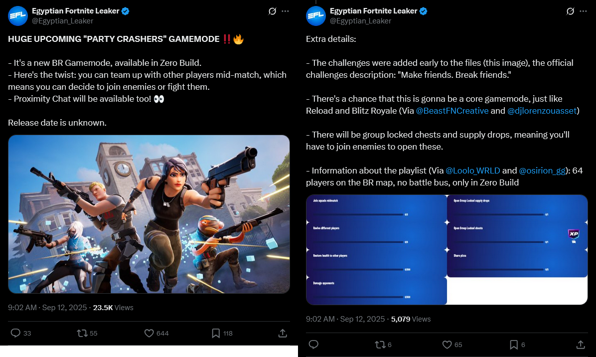Bookmark the right tweet with 6 bookmarks
The image size is (596, 357).
point(513,345)
